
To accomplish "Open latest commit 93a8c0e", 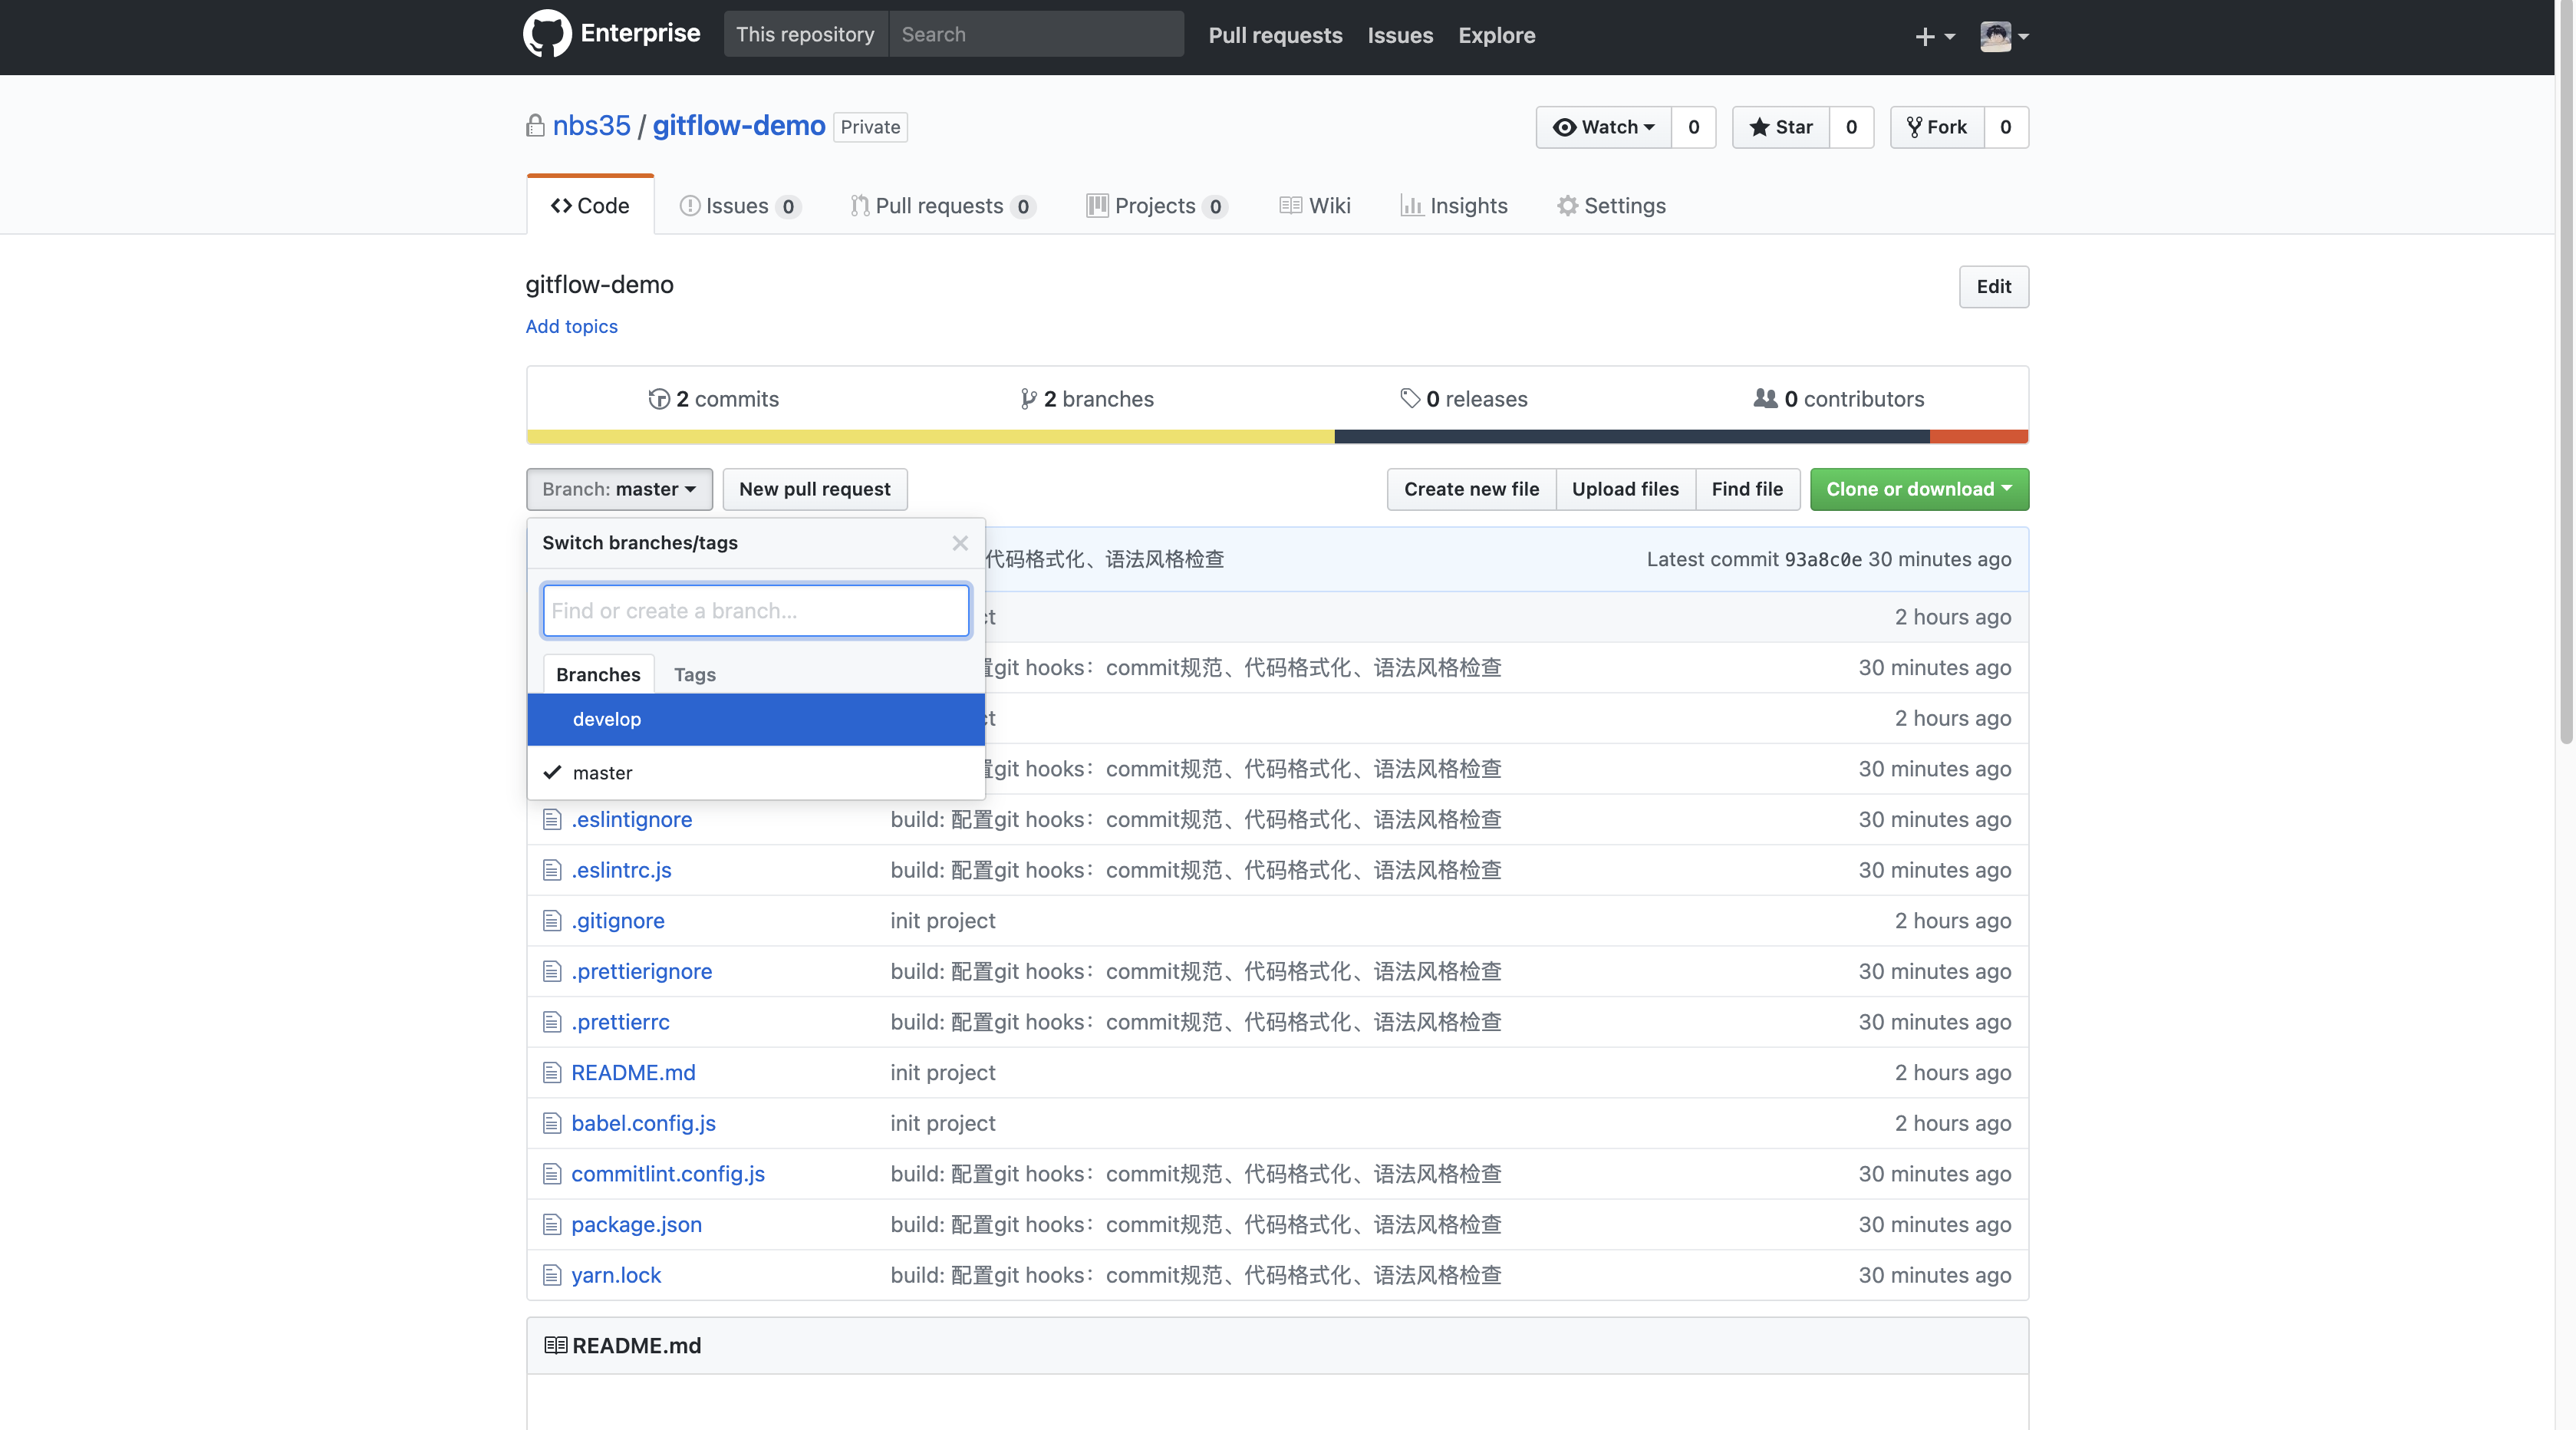I will click(x=1823, y=560).
